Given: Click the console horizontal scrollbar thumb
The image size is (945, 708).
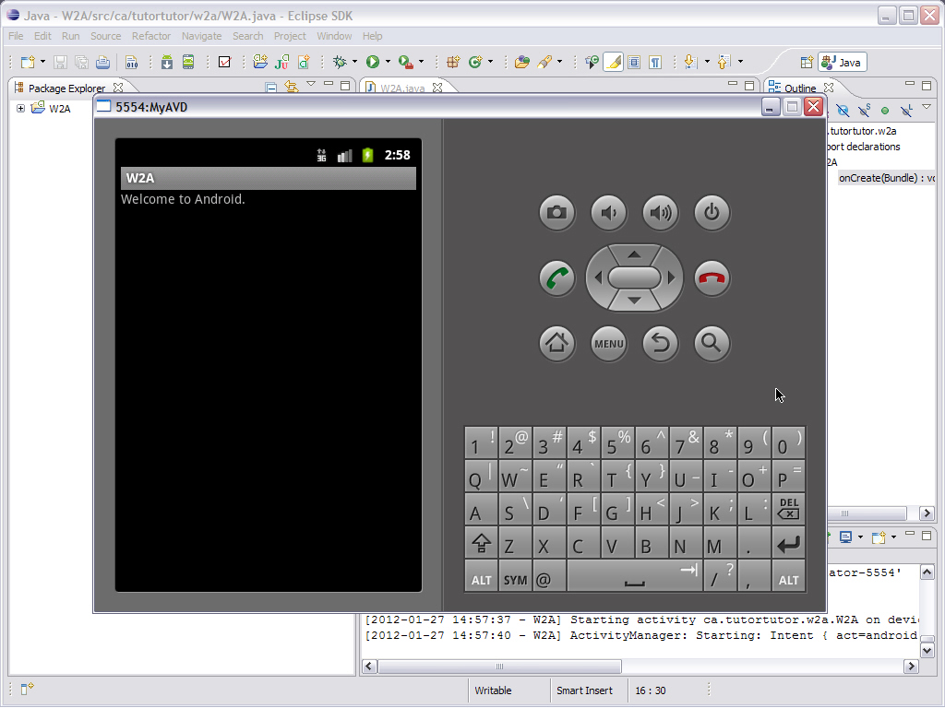Looking at the screenshot, I should coord(499,667).
